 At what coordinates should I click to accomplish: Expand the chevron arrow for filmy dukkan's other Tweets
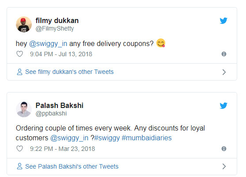click(x=224, y=72)
